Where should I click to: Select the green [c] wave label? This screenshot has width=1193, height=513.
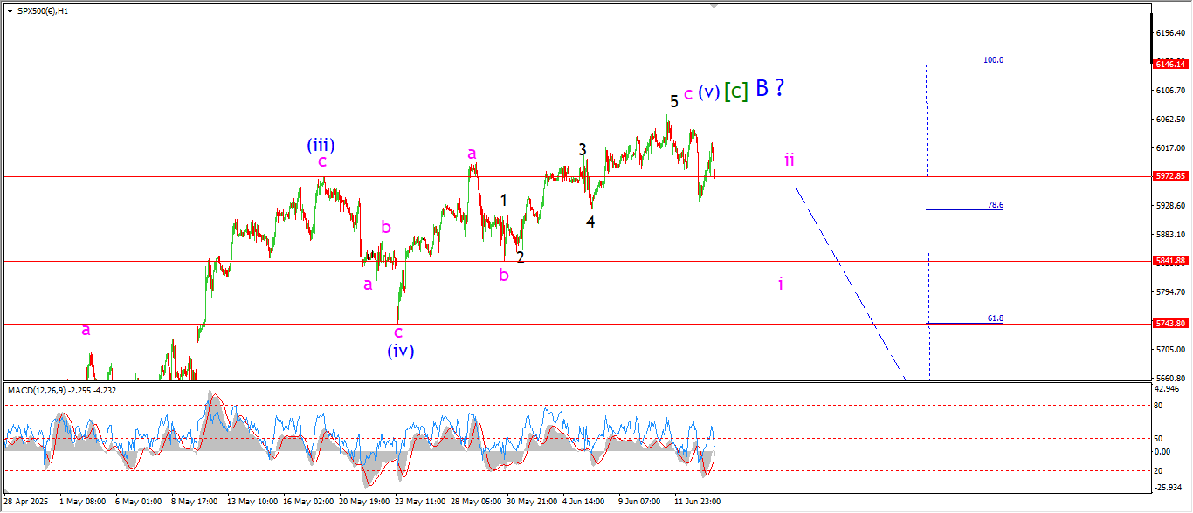pyautogui.click(x=736, y=91)
